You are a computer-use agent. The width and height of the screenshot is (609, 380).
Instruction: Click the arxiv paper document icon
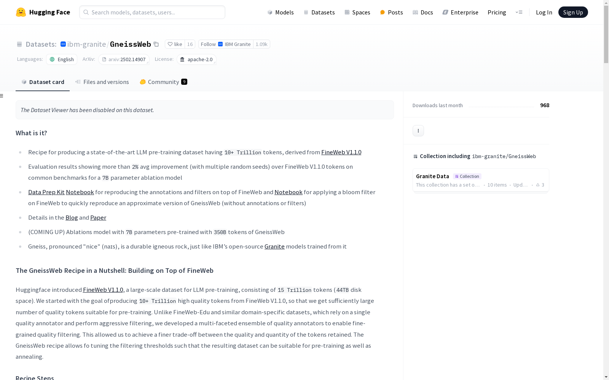pos(104,59)
